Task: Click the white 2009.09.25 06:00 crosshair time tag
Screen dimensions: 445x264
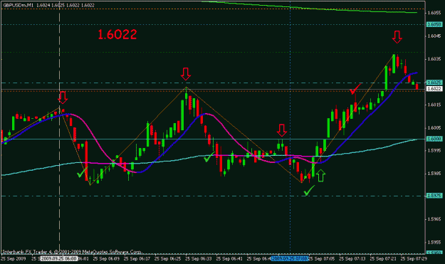Action: pos(59,258)
